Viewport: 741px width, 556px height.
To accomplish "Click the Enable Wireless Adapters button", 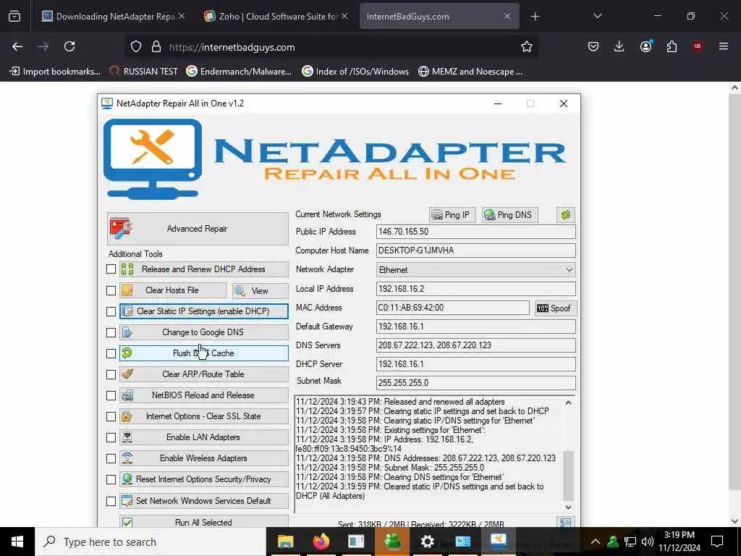I will point(203,458).
